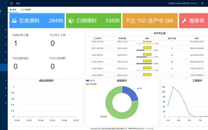Click the date 2023-04-03 in the table
This screenshot has height=130, width=208.
[x=122, y=48]
